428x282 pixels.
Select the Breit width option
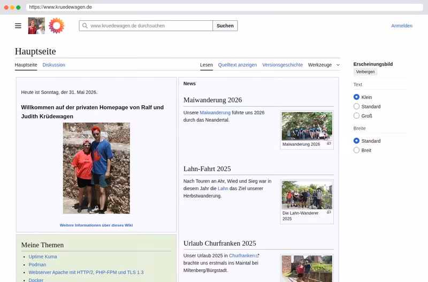tap(356, 150)
